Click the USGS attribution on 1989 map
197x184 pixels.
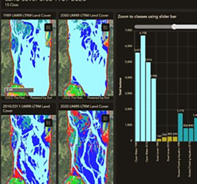pos(16,98)
